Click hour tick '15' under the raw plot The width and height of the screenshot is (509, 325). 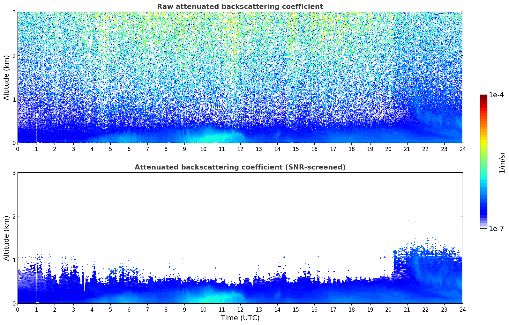coord(296,149)
